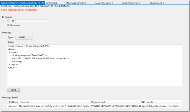Focus the Tag name input field
The image size is (190, 112).
pyautogui.click(x=32, y=21)
